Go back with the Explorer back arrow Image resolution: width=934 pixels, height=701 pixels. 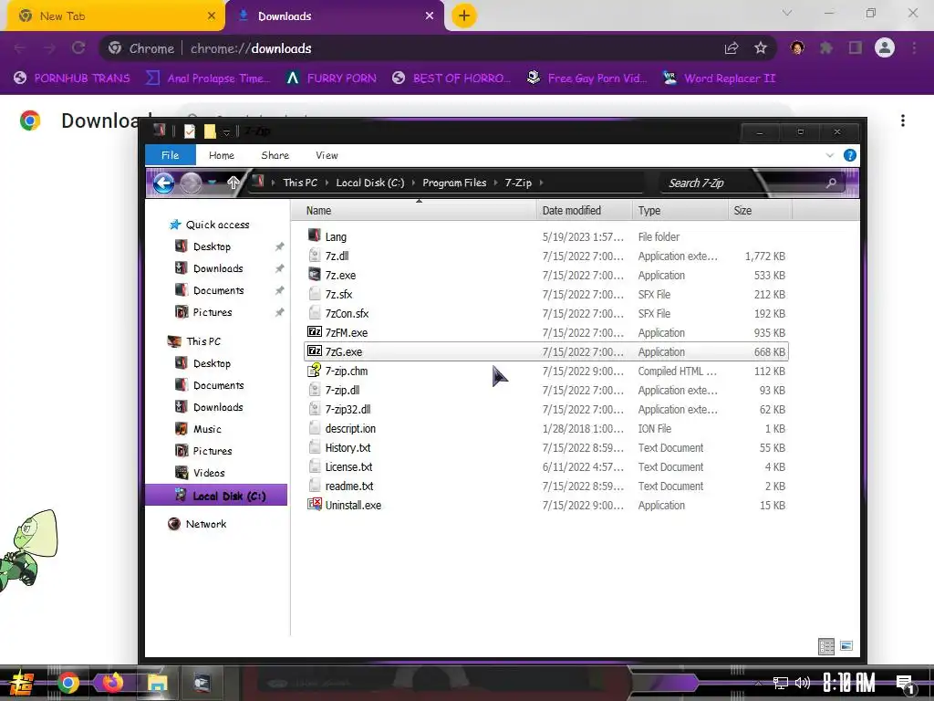pyautogui.click(x=163, y=183)
